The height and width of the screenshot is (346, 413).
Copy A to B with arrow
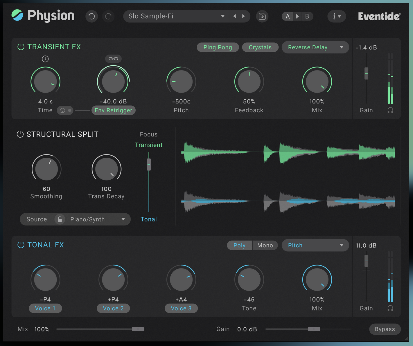point(297,16)
